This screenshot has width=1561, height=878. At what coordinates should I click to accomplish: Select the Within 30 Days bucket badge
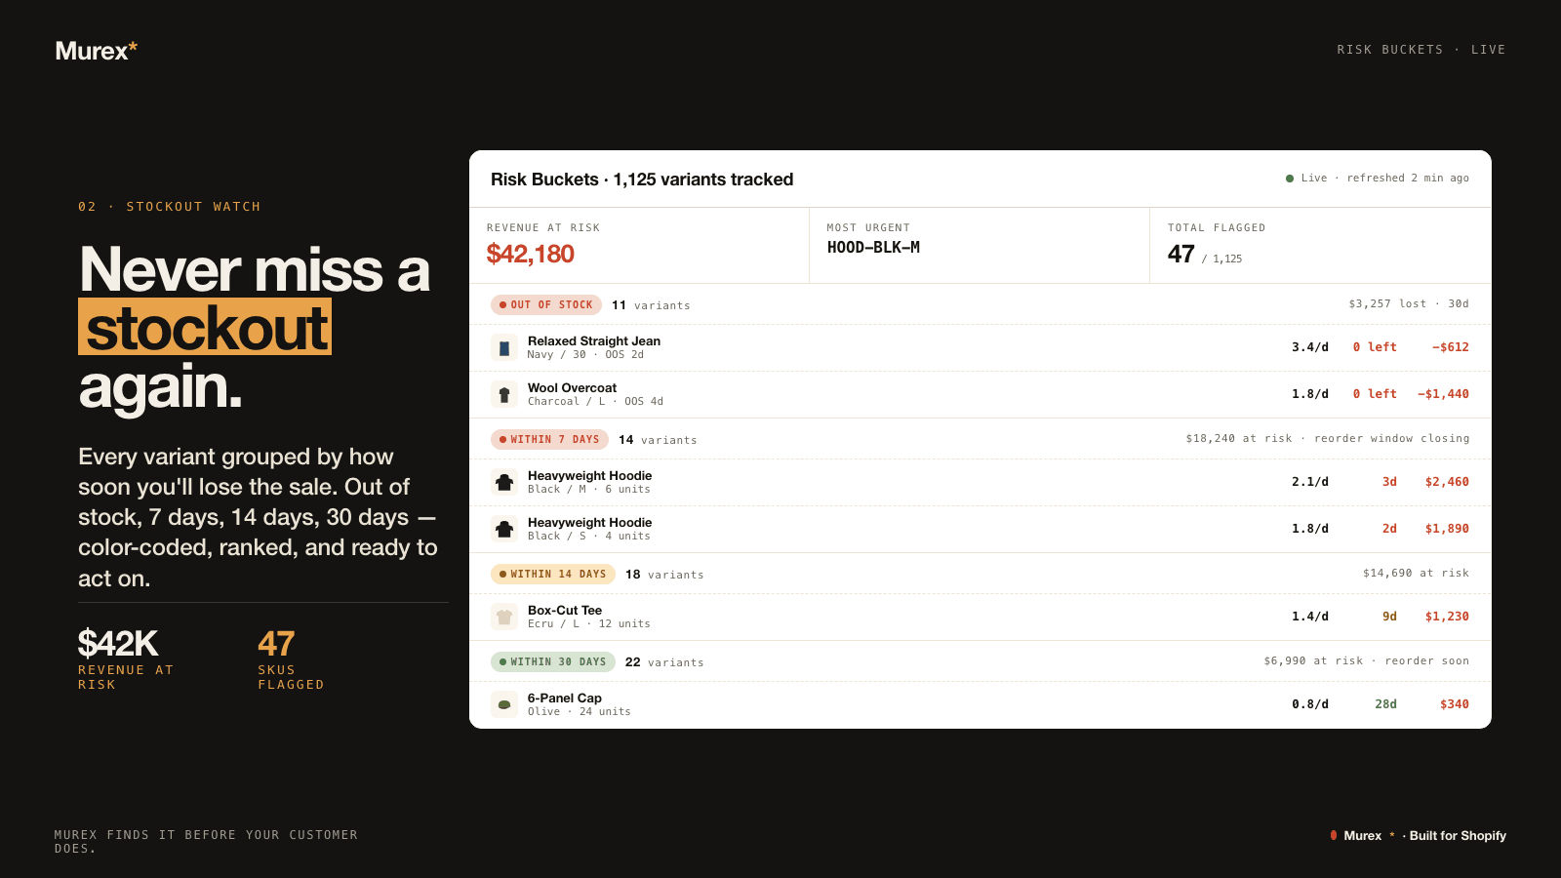553,661
